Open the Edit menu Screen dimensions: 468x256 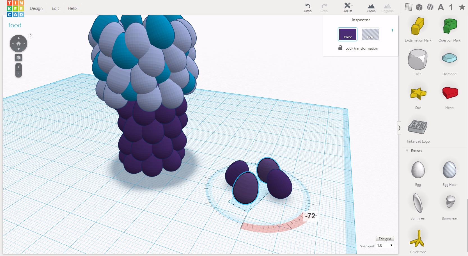coord(55,8)
